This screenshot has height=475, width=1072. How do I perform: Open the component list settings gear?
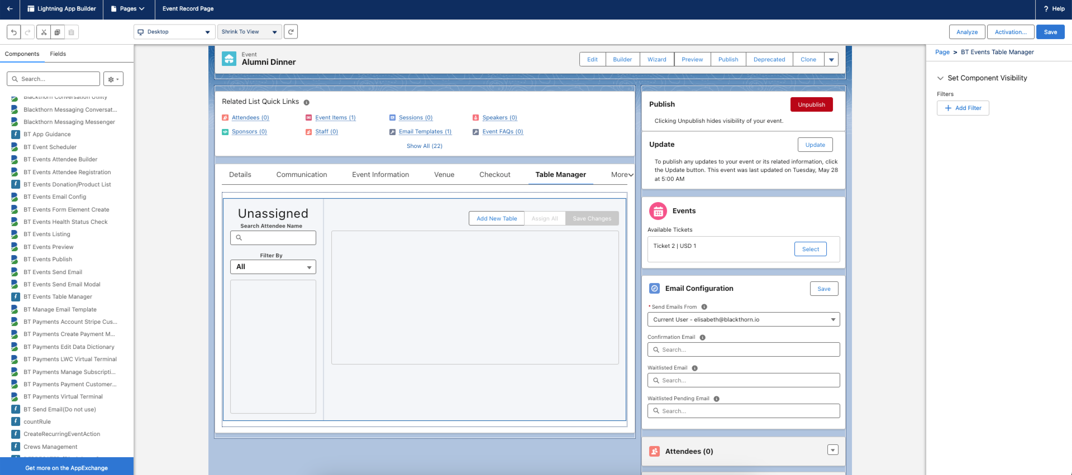click(x=113, y=79)
